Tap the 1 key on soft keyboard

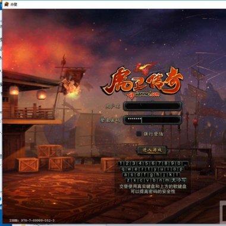coord(121,164)
